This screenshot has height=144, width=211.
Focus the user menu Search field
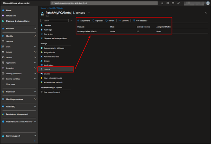pyautogui.click(x=55, y=21)
